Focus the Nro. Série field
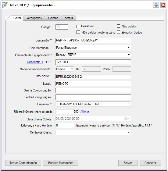 (93, 77)
